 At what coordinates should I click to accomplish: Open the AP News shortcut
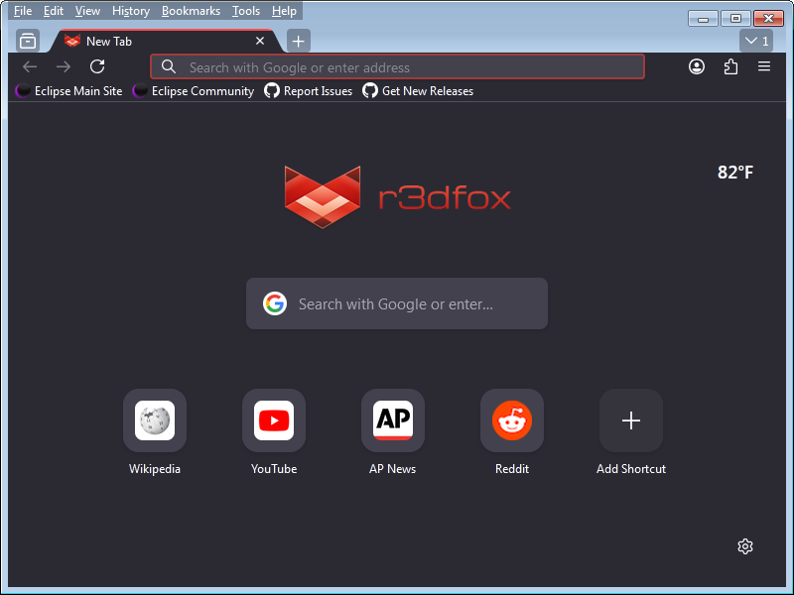click(393, 420)
